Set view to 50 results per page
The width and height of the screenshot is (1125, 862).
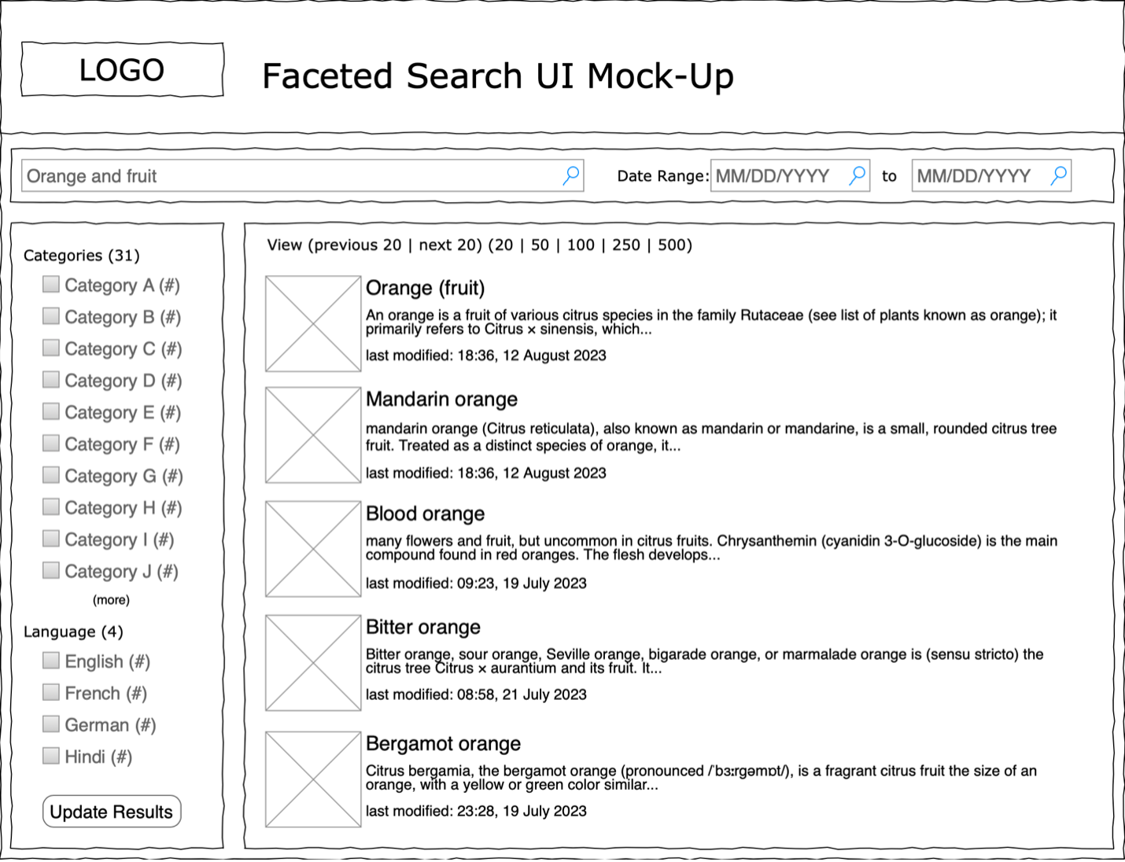pos(540,245)
